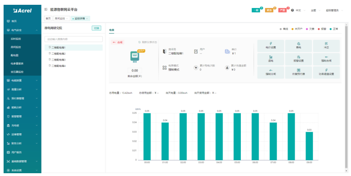Click the electric meter device icon
Image resolution: width=351 pixels, height=176 pixels.
135,58
